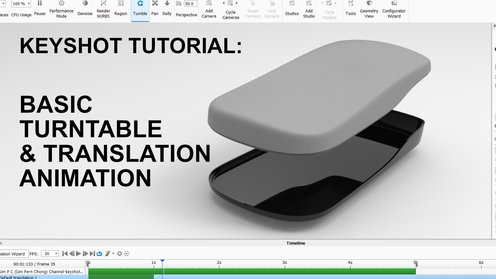Step forward one frame

(x=86, y=253)
